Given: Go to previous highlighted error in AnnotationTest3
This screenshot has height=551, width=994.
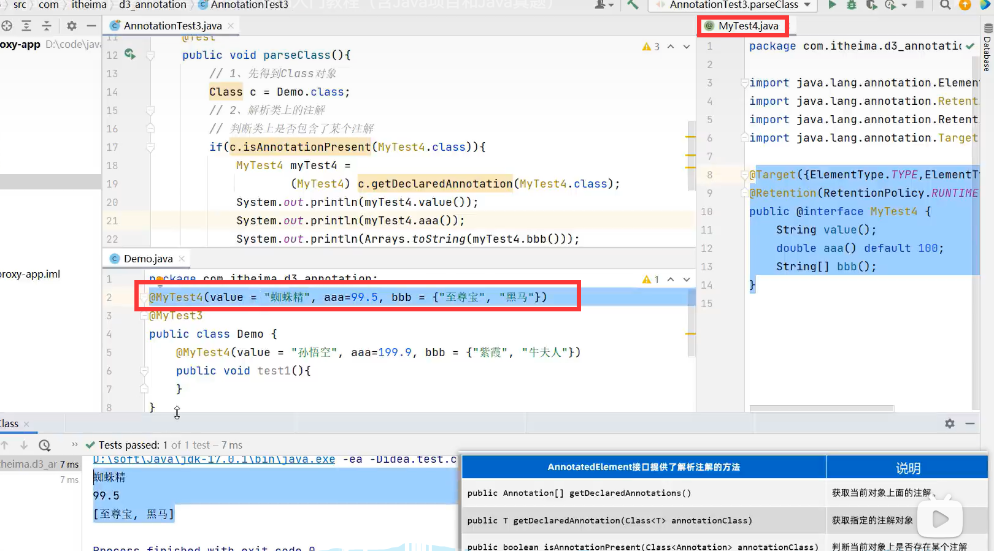Looking at the screenshot, I should point(671,47).
